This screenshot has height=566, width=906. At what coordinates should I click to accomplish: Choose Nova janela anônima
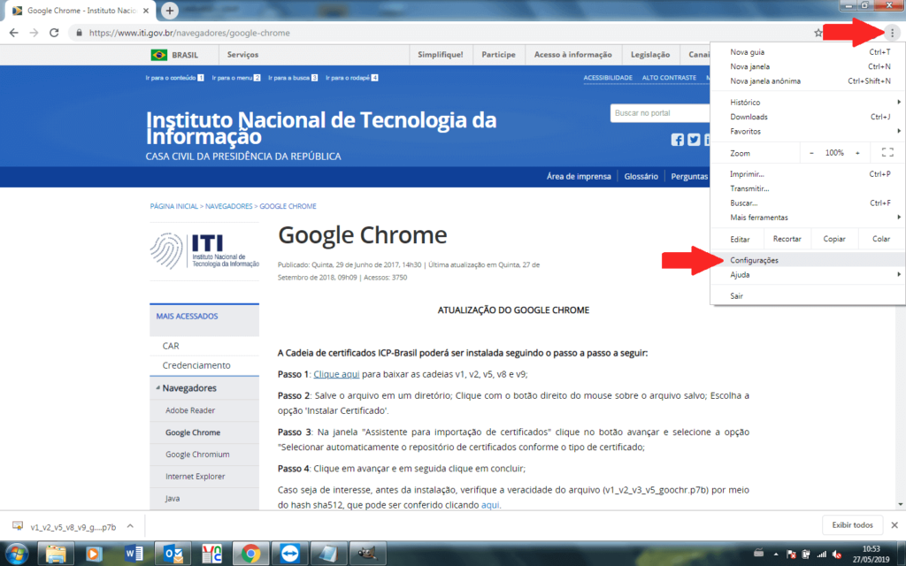pos(808,80)
